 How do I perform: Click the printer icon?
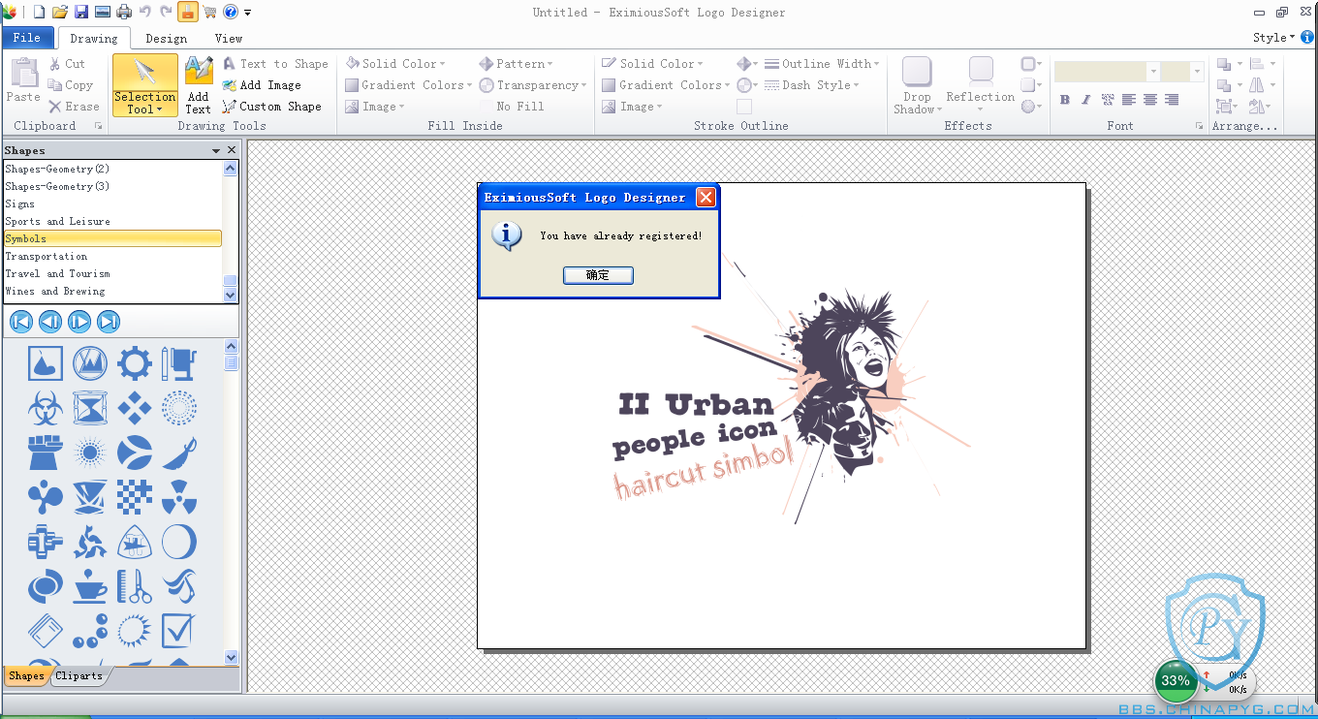124,12
